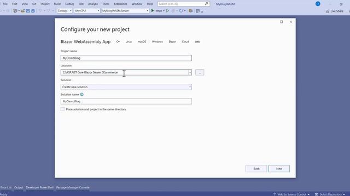Screen dimensions: 350x196
Task: Open the Test menu
Action: (81, 4)
